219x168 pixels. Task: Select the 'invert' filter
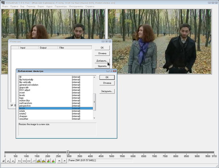click(x=56, y=93)
